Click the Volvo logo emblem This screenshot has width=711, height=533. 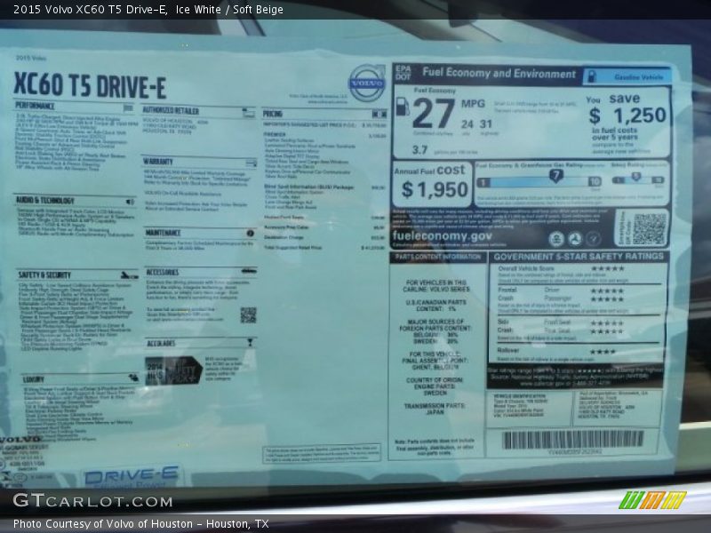coord(367,83)
